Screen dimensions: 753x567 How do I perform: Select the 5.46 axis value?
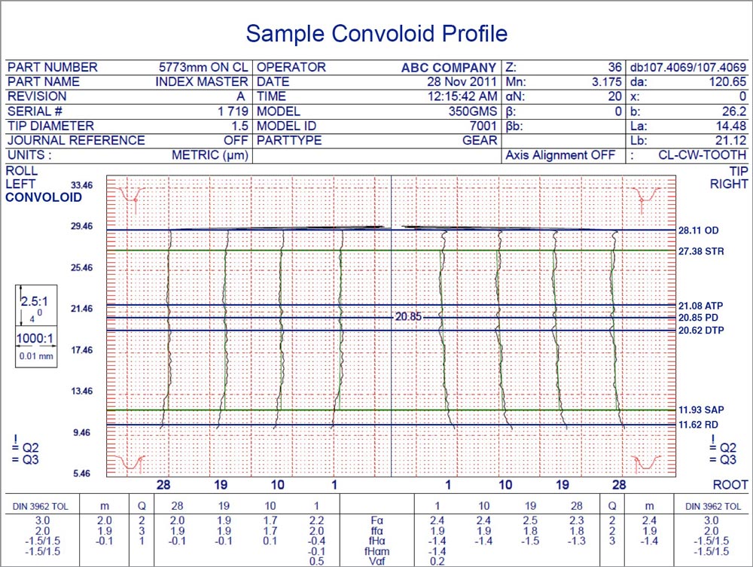point(81,474)
